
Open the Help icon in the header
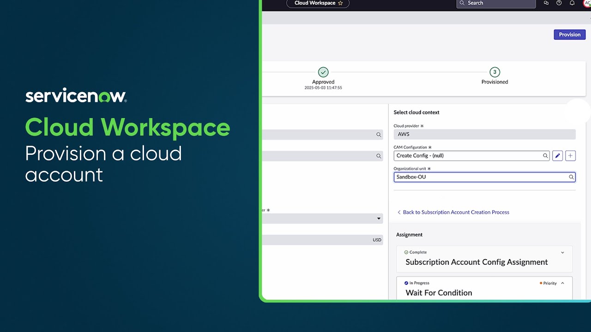tap(559, 3)
